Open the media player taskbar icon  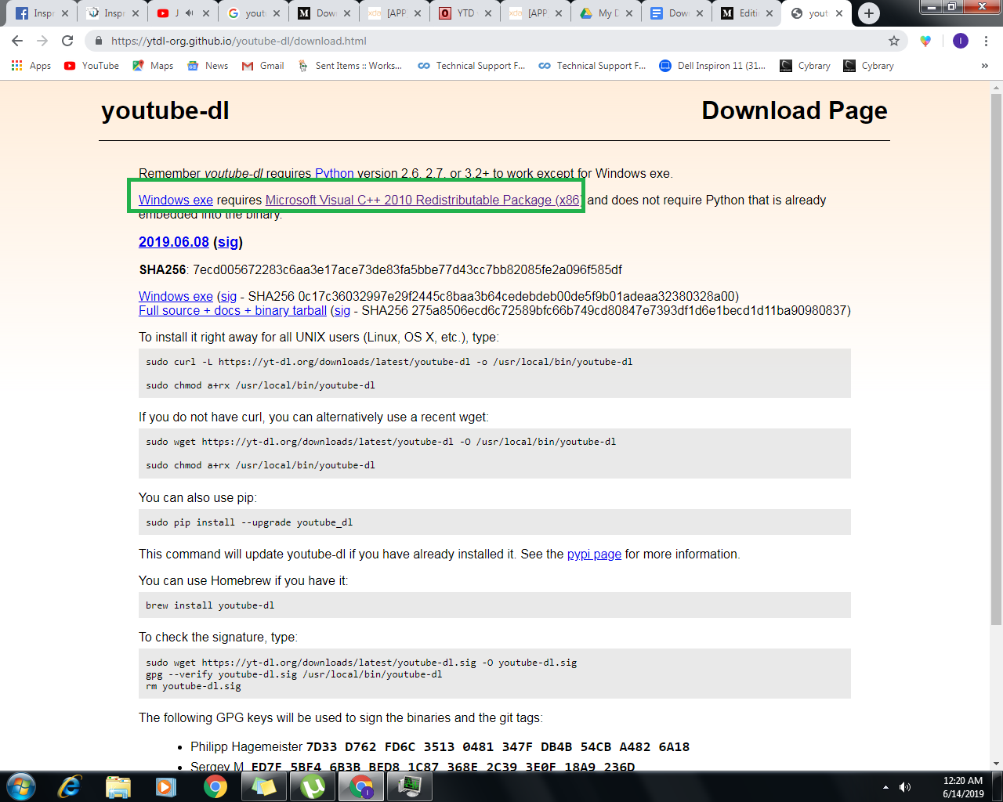(166, 786)
